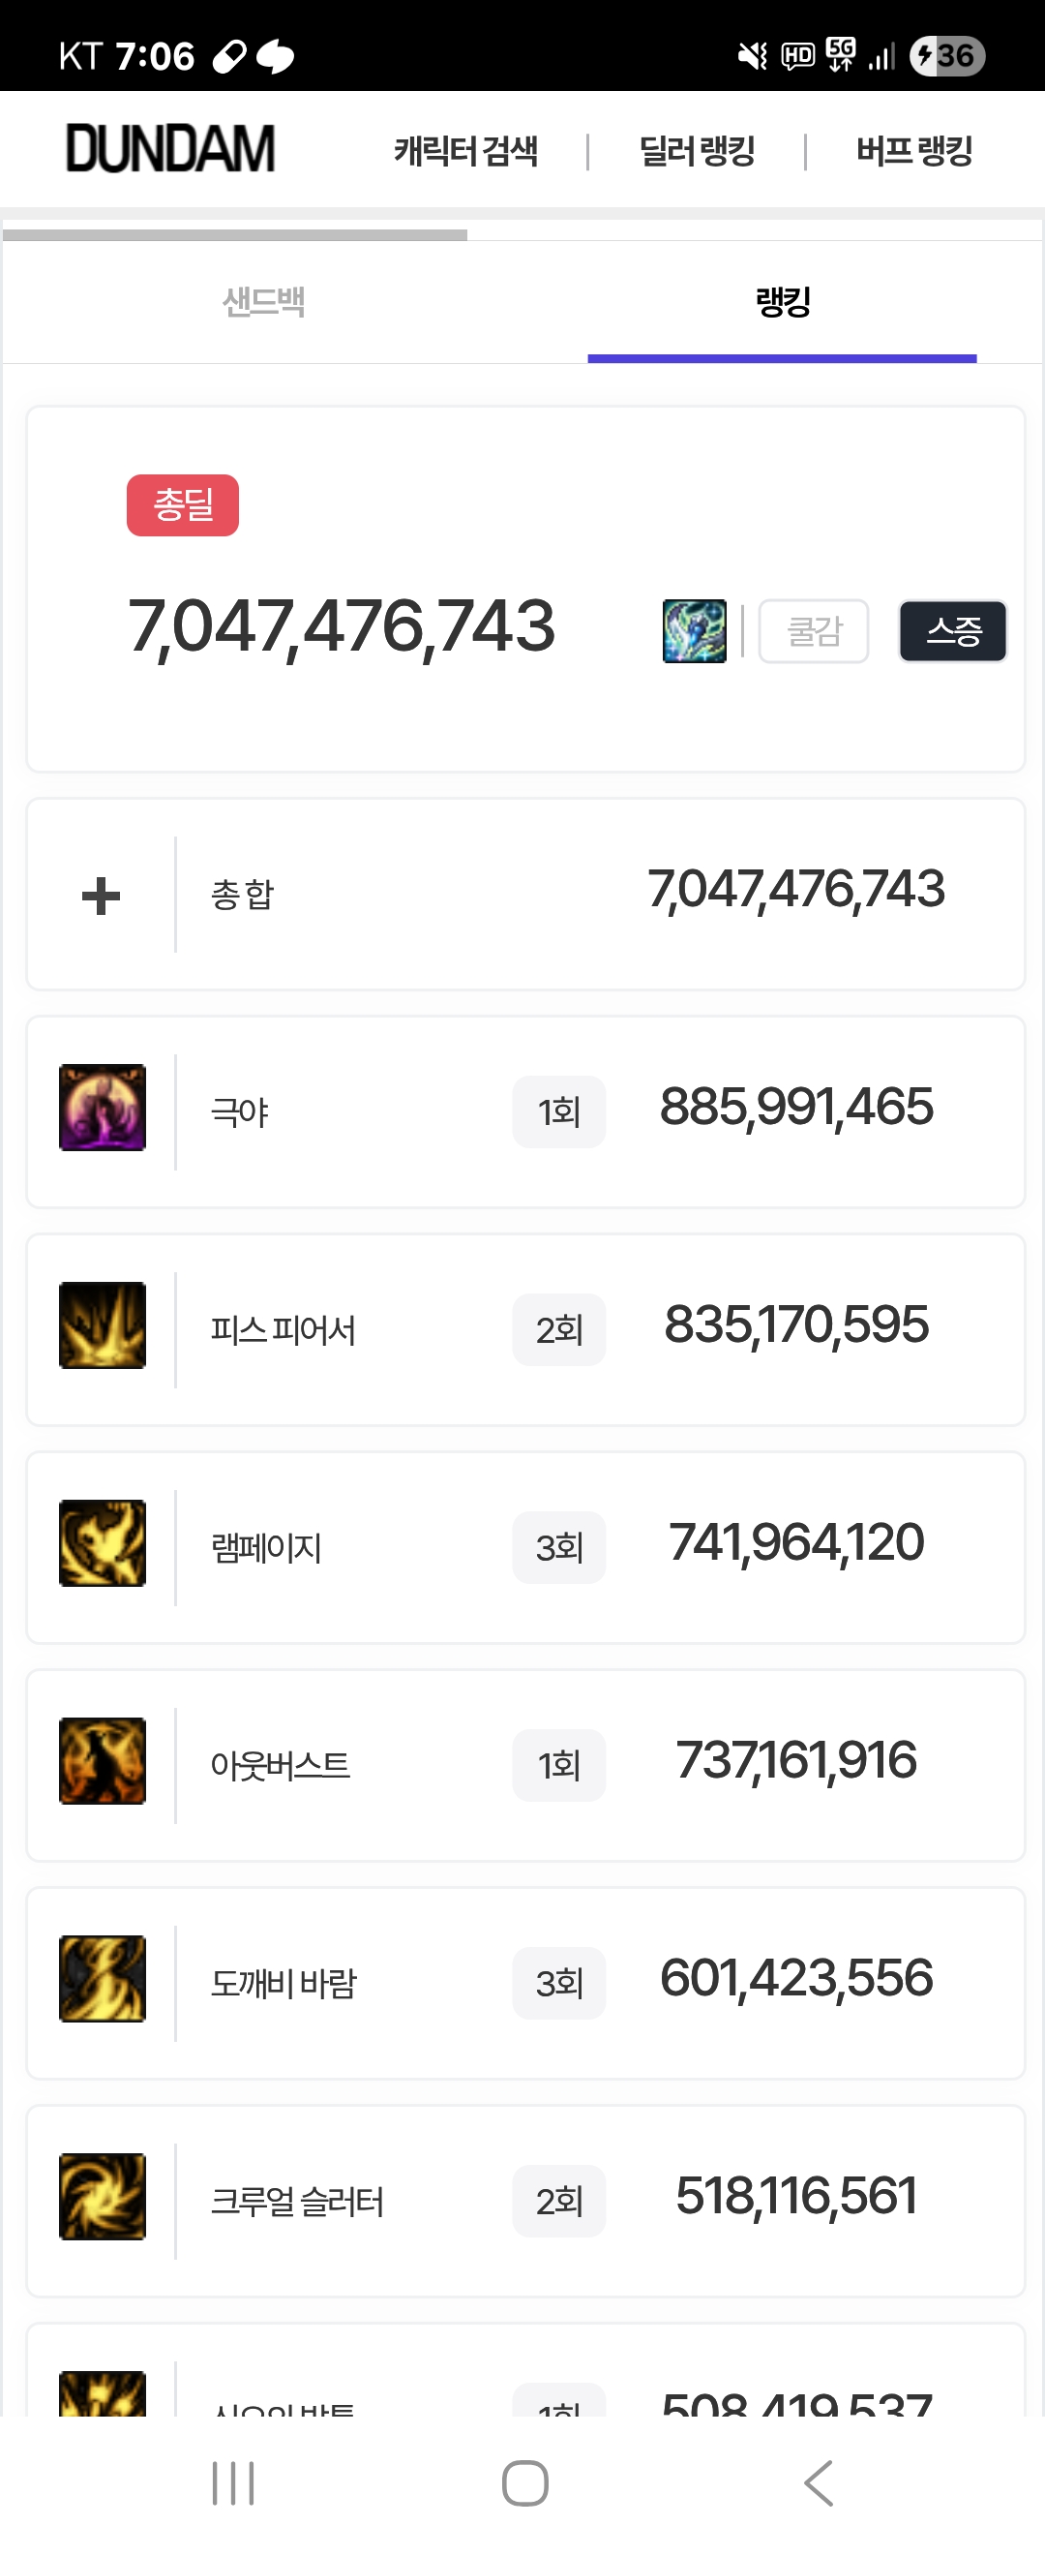The width and height of the screenshot is (1045, 2556).
Task: Toggle the 쿨감 option
Action: click(x=813, y=631)
